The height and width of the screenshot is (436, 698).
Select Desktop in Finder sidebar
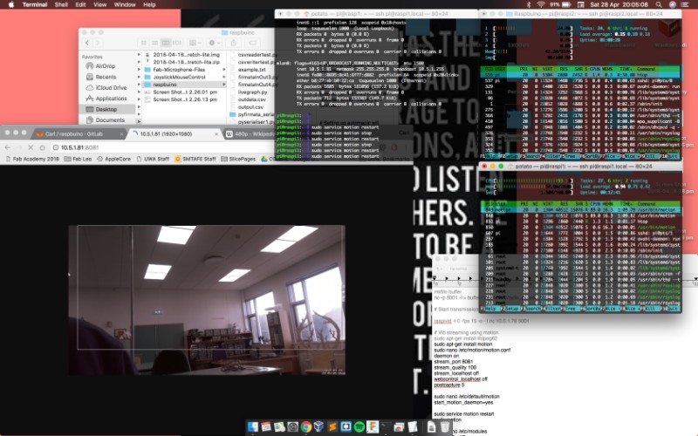(106, 109)
